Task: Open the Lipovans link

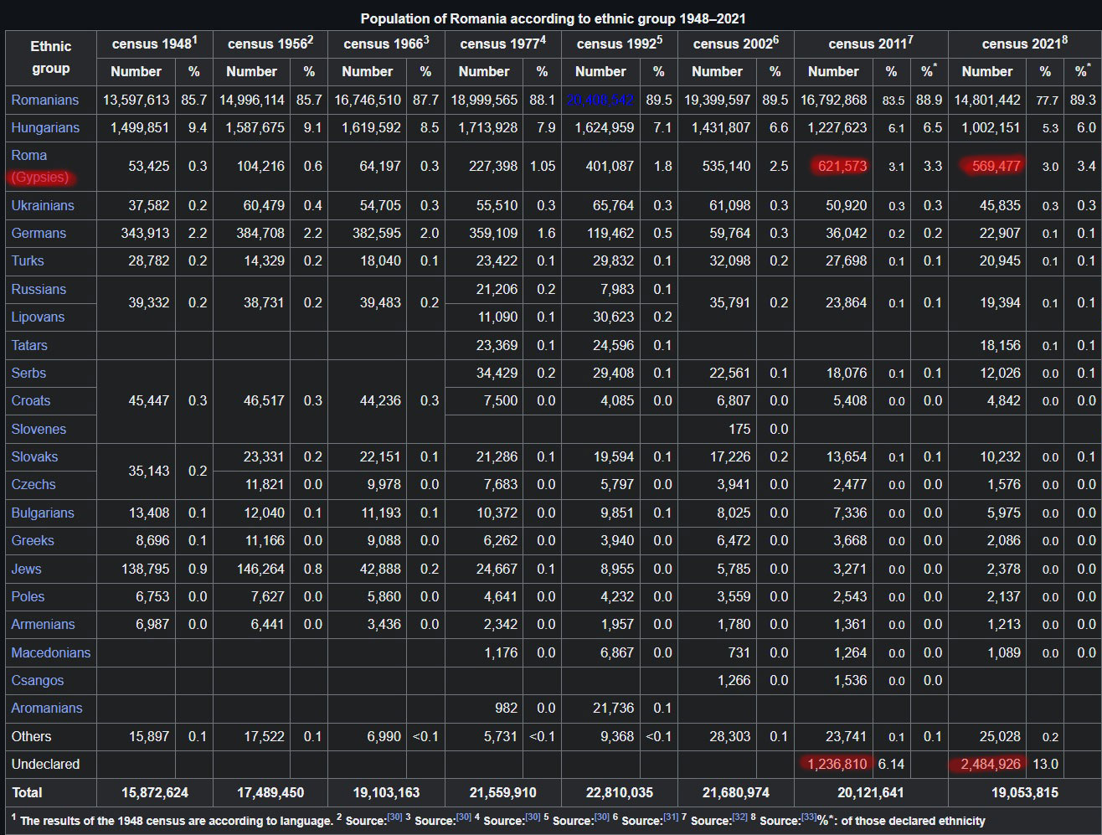Action: (38, 317)
